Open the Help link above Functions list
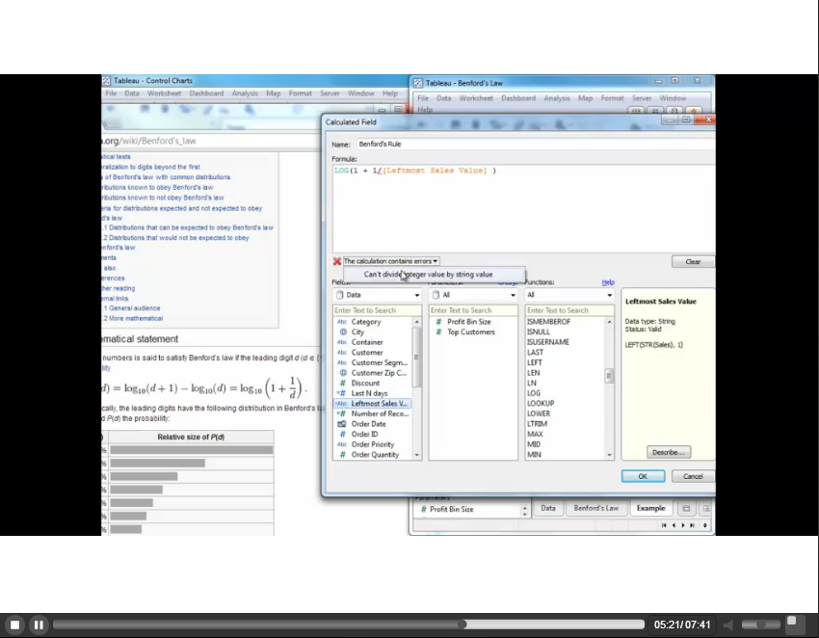819x638 pixels. click(x=608, y=282)
